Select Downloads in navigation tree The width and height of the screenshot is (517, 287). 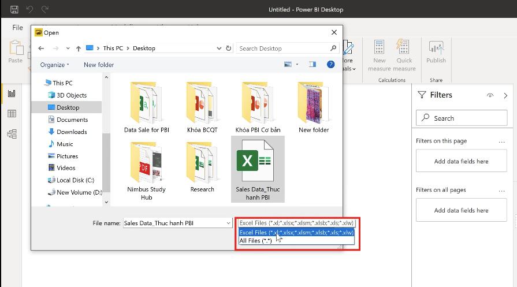point(72,132)
